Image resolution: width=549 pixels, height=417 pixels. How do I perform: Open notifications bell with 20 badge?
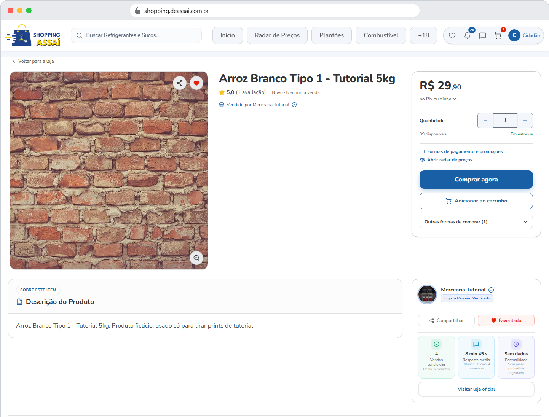467,35
